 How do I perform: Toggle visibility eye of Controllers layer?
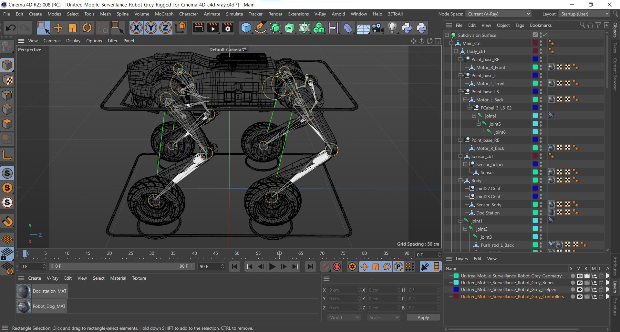[580, 296]
